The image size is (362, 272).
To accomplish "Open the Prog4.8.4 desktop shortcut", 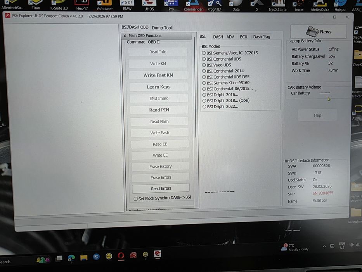I will pos(215,5).
